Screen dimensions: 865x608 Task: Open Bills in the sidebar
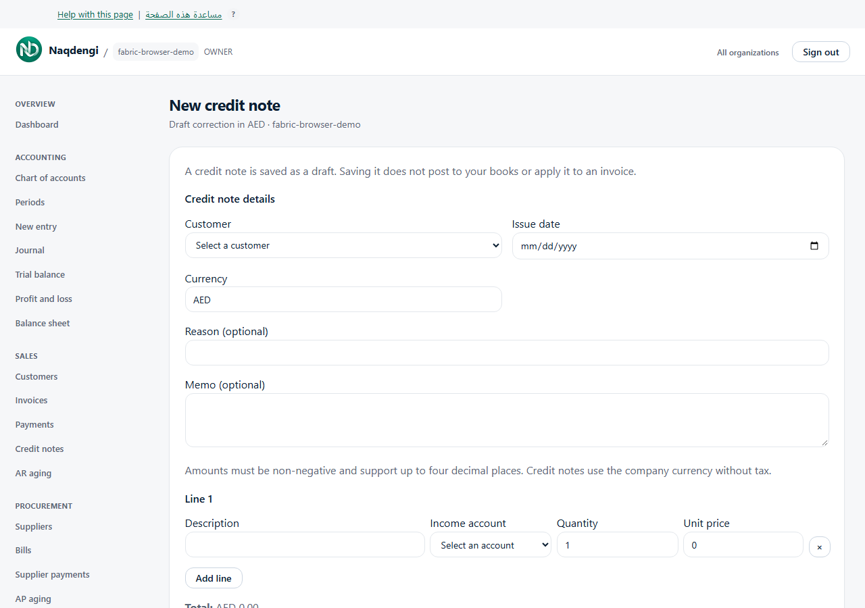click(24, 551)
